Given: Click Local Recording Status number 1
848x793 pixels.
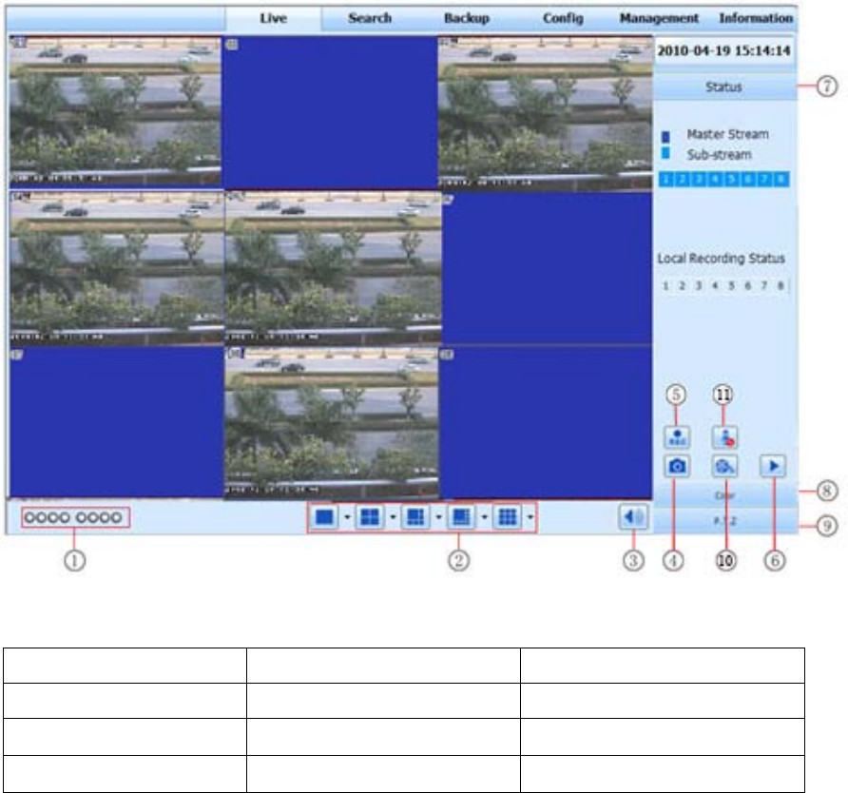Looking at the screenshot, I should 665,285.
